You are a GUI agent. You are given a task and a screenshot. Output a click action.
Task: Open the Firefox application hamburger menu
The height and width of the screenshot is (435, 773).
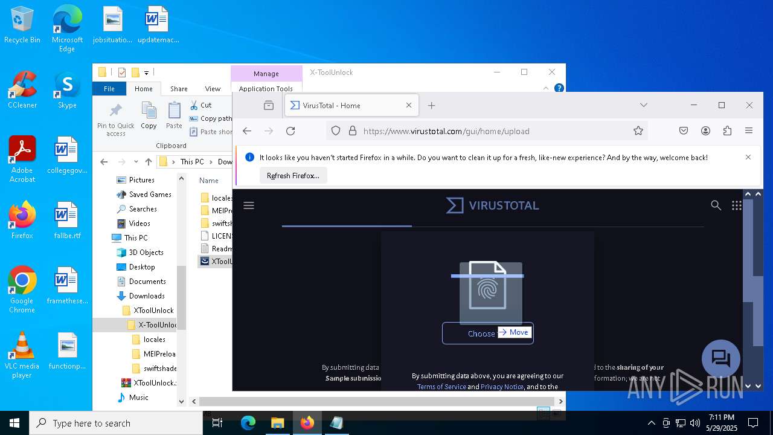click(x=749, y=130)
